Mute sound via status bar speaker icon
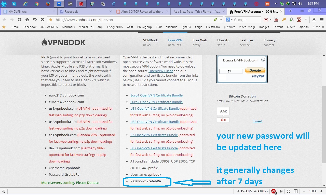This screenshot has height=195, width=326. (x=281, y=191)
